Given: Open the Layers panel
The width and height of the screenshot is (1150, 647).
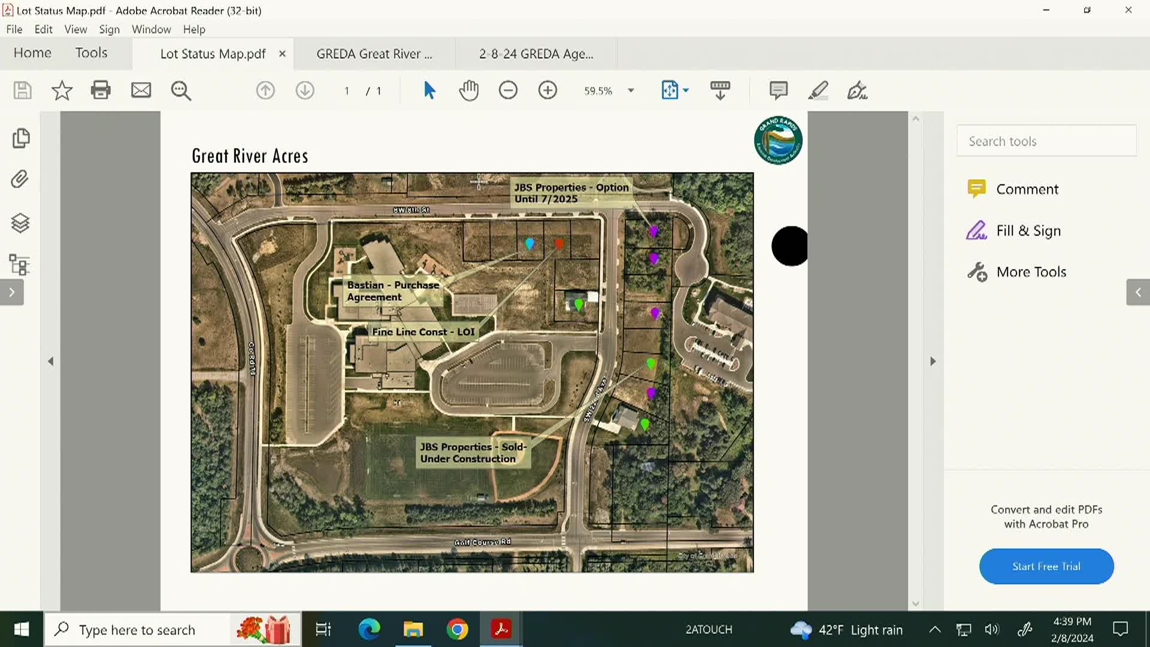Looking at the screenshot, I should tap(20, 223).
